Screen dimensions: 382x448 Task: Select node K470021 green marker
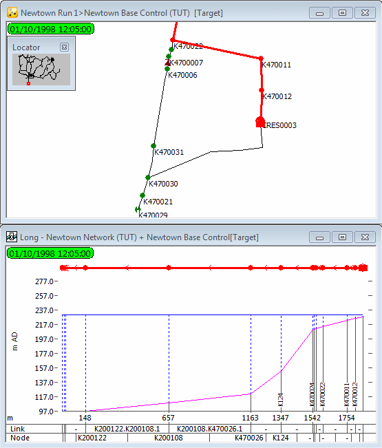[x=142, y=195]
